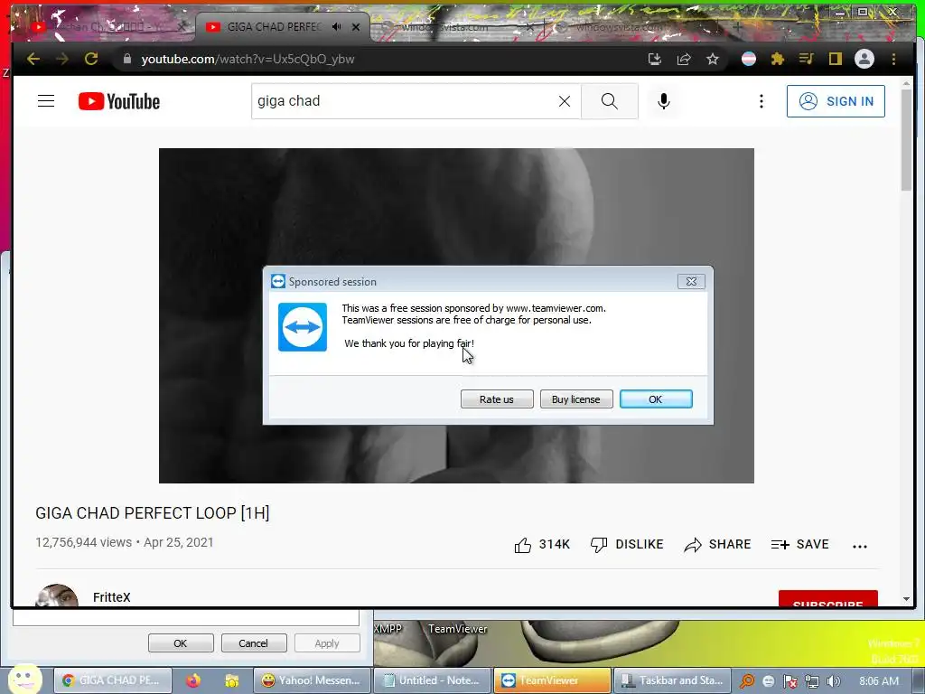Click the install app icon in the address bar
The image size is (925, 694).
coord(655,59)
